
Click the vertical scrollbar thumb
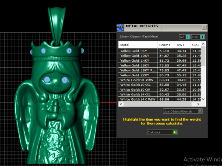pyautogui.click(x=203, y=56)
